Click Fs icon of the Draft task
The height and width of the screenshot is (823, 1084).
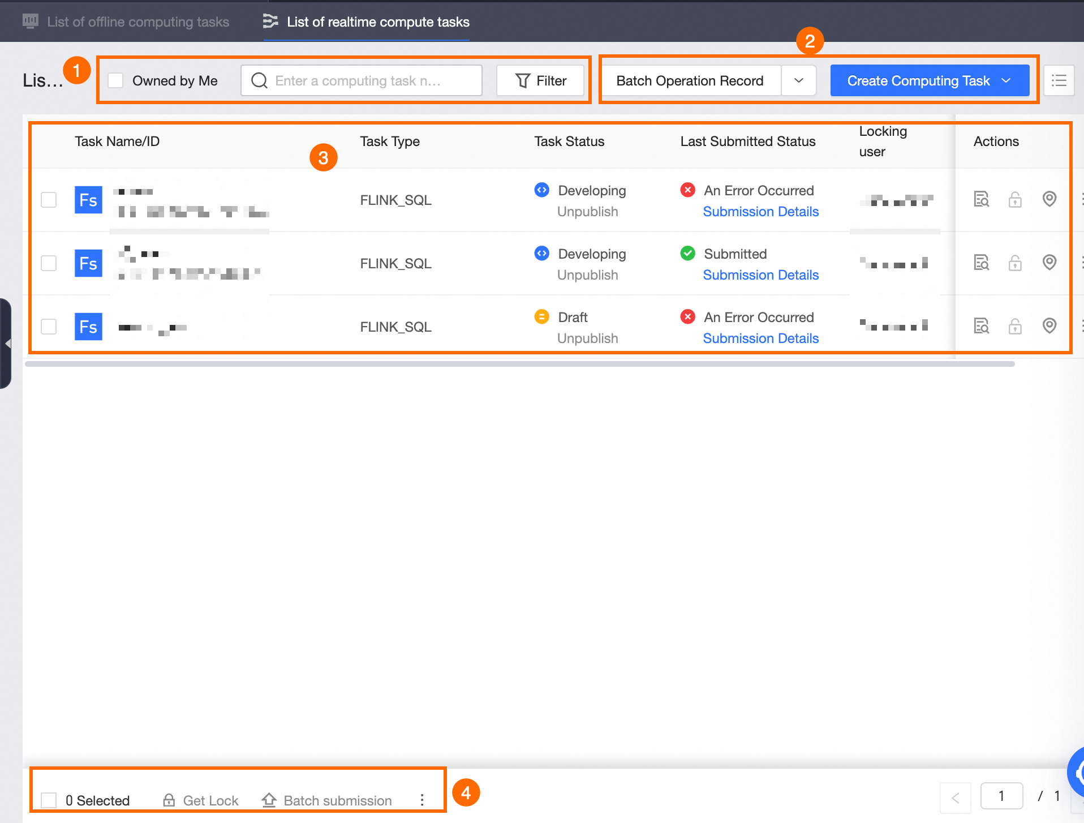pyautogui.click(x=88, y=327)
